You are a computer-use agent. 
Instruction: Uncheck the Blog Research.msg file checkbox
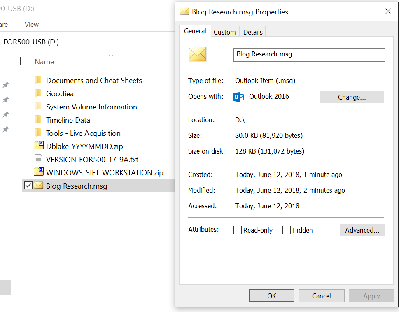28,185
